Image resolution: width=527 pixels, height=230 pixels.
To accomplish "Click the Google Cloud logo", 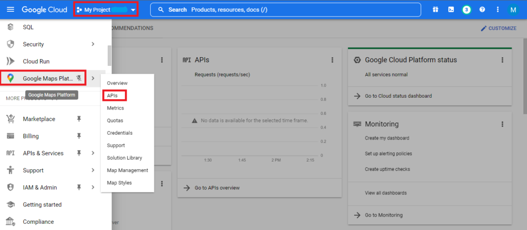I will (44, 10).
